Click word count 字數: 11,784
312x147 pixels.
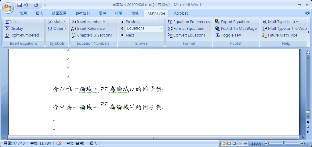(41, 143)
